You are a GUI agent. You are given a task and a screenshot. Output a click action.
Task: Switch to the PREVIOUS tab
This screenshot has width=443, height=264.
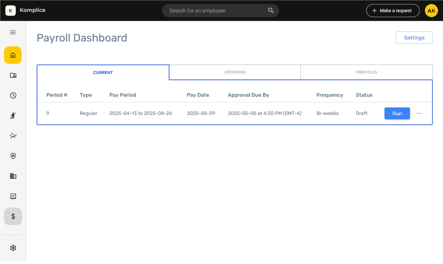pos(367,72)
